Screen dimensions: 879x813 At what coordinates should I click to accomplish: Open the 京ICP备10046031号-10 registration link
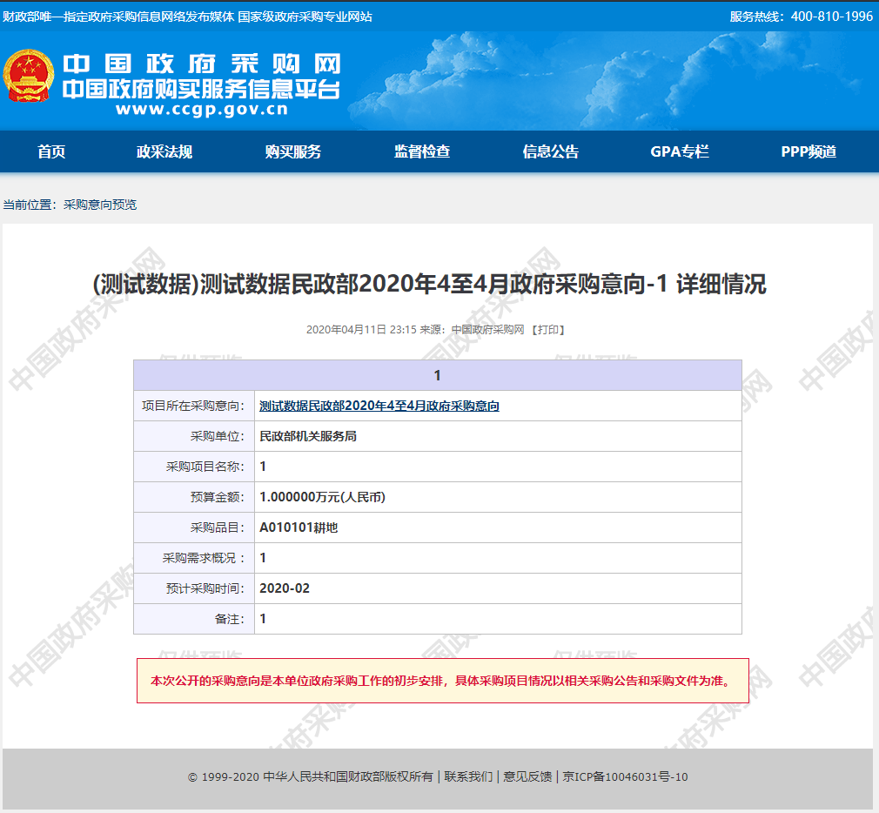tap(623, 777)
